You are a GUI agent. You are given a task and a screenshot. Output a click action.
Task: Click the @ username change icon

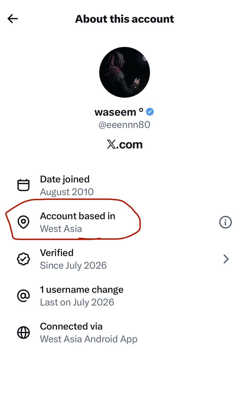tap(23, 296)
